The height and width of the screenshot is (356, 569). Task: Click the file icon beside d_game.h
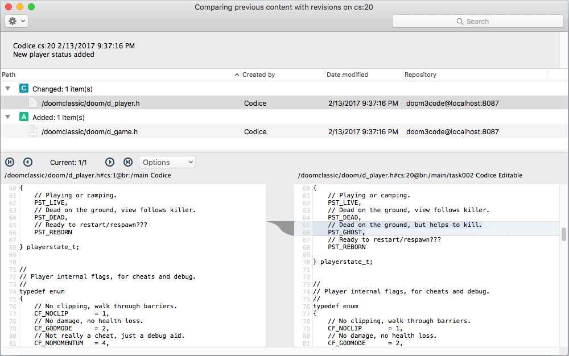click(x=33, y=131)
